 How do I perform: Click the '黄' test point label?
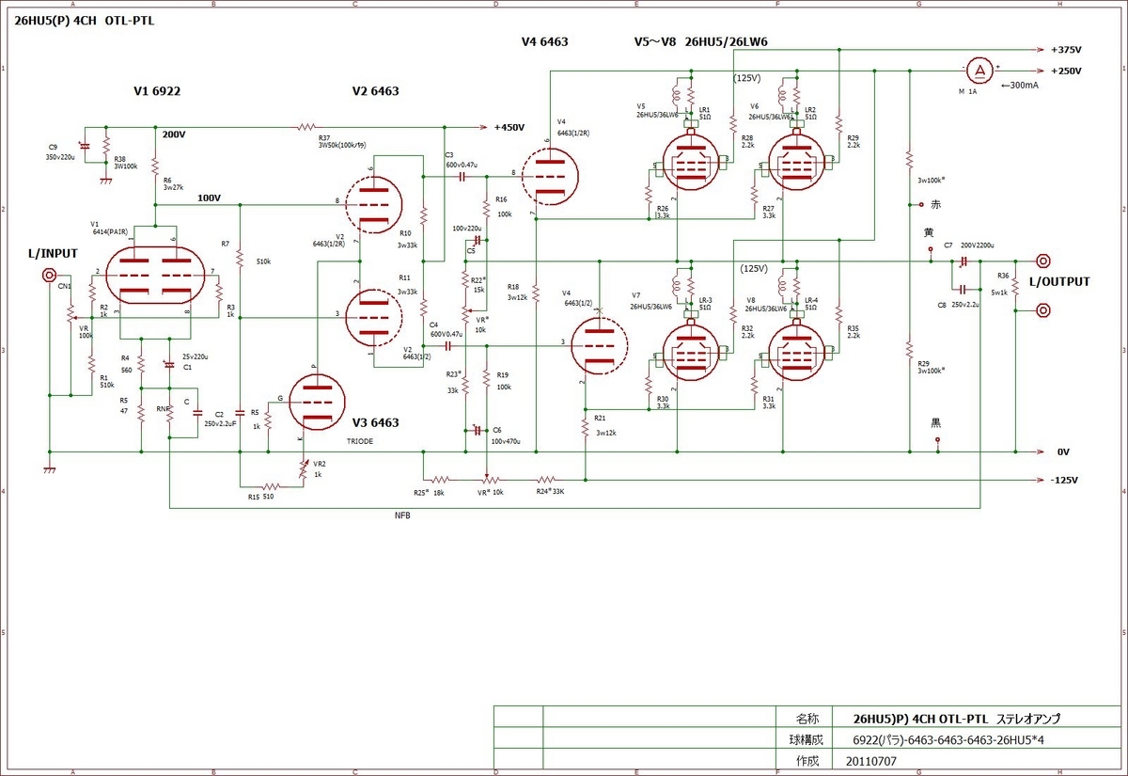pos(929,231)
